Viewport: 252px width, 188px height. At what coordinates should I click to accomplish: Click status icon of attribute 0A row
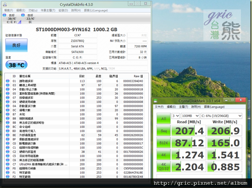[x=8, y=106]
